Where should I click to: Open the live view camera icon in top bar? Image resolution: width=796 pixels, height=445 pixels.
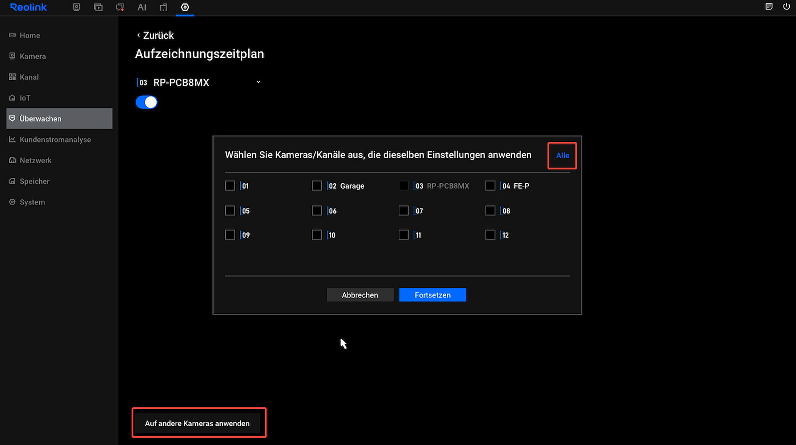point(76,7)
